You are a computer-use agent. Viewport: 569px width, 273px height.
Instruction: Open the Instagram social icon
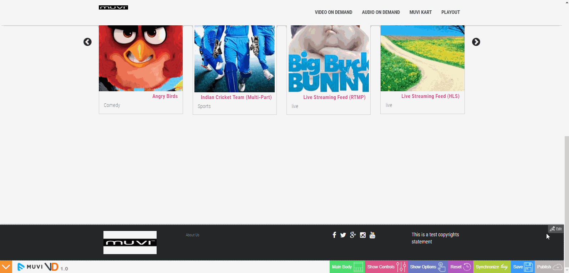363,235
